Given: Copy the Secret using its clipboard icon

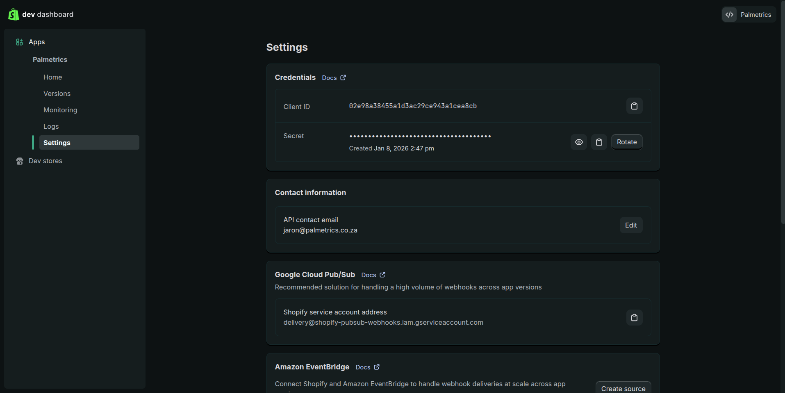Looking at the screenshot, I should (x=599, y=142).
